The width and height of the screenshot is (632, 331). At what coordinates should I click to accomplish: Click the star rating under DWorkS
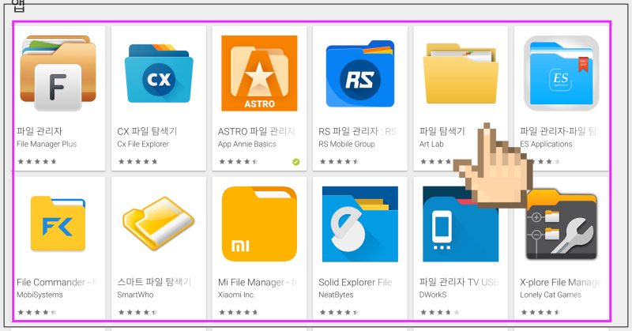(x=439, y=312)
